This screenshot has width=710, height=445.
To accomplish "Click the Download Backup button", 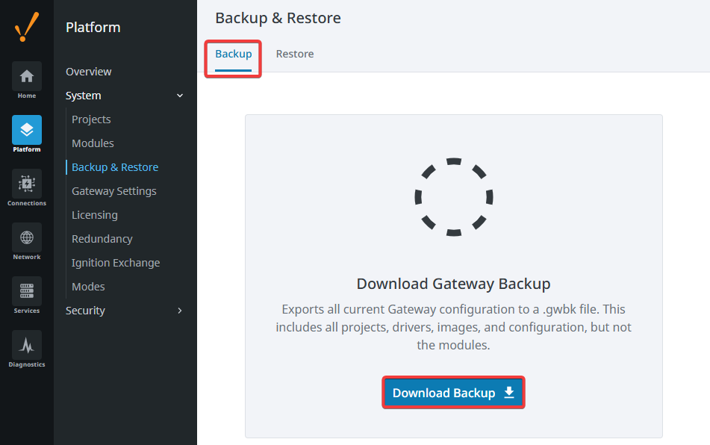I will coord(453,393).
